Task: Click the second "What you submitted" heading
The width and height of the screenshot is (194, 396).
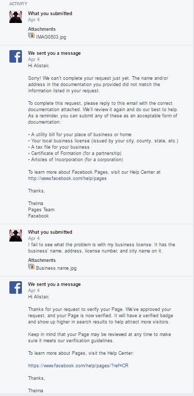Action: [x=50, y=232]
